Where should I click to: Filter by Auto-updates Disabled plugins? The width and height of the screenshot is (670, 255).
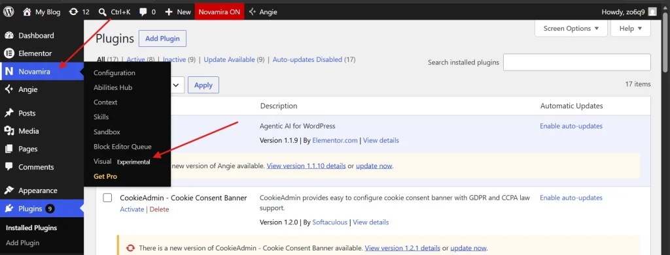pos(308,59)
